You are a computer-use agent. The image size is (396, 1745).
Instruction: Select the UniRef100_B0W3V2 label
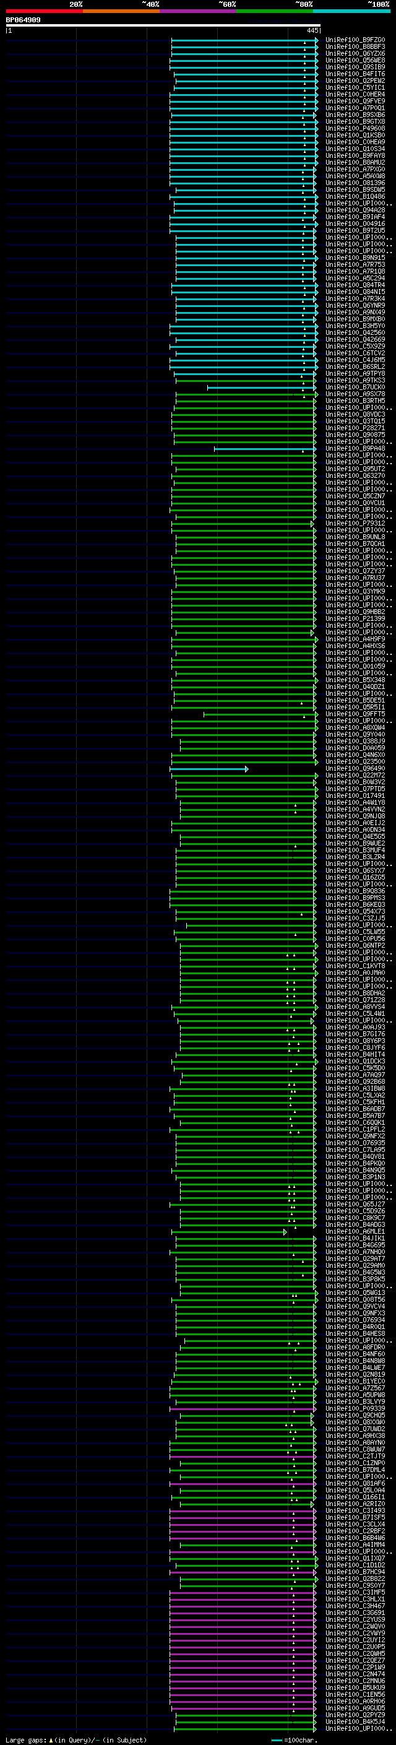pos(355,782)
